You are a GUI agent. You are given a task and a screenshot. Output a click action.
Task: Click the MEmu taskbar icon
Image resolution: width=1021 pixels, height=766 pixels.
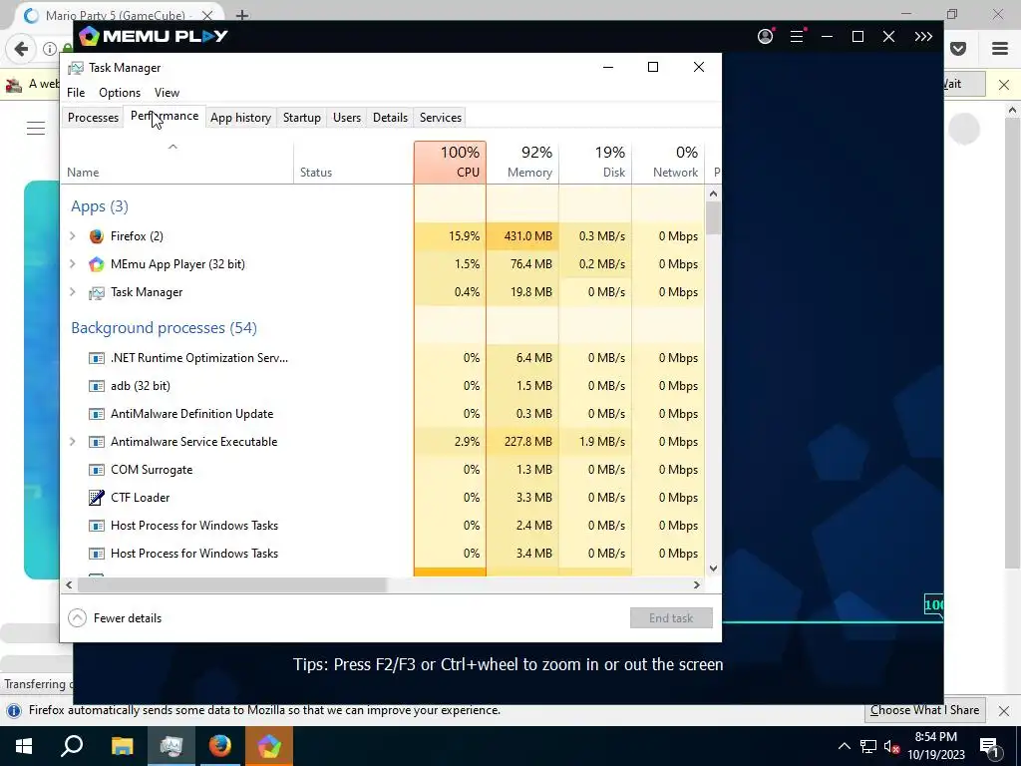(x=269, y=746)
